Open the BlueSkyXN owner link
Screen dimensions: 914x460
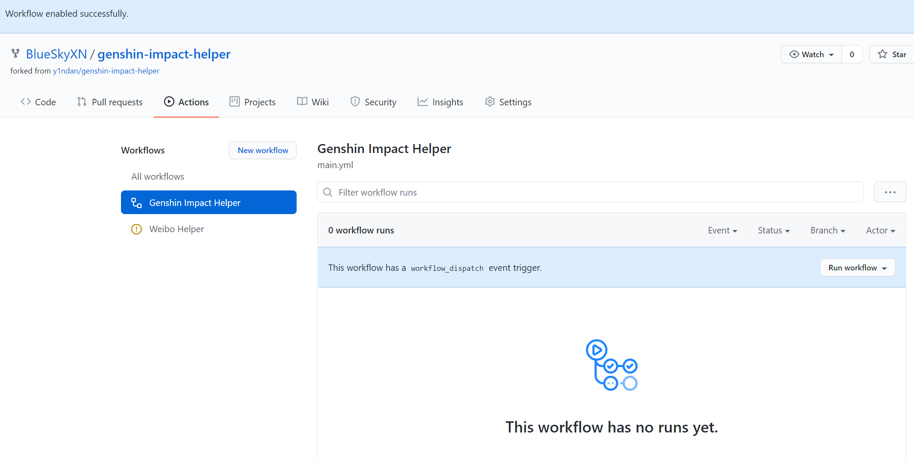56,54
